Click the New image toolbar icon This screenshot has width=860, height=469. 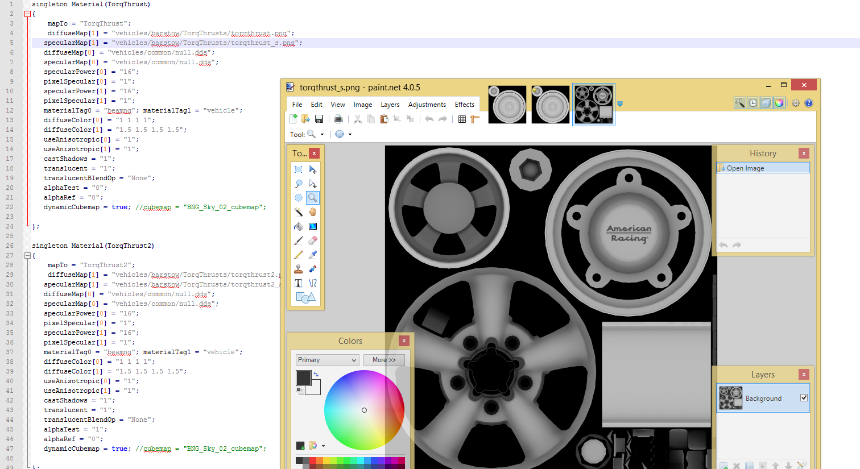(x=293, y=119)
